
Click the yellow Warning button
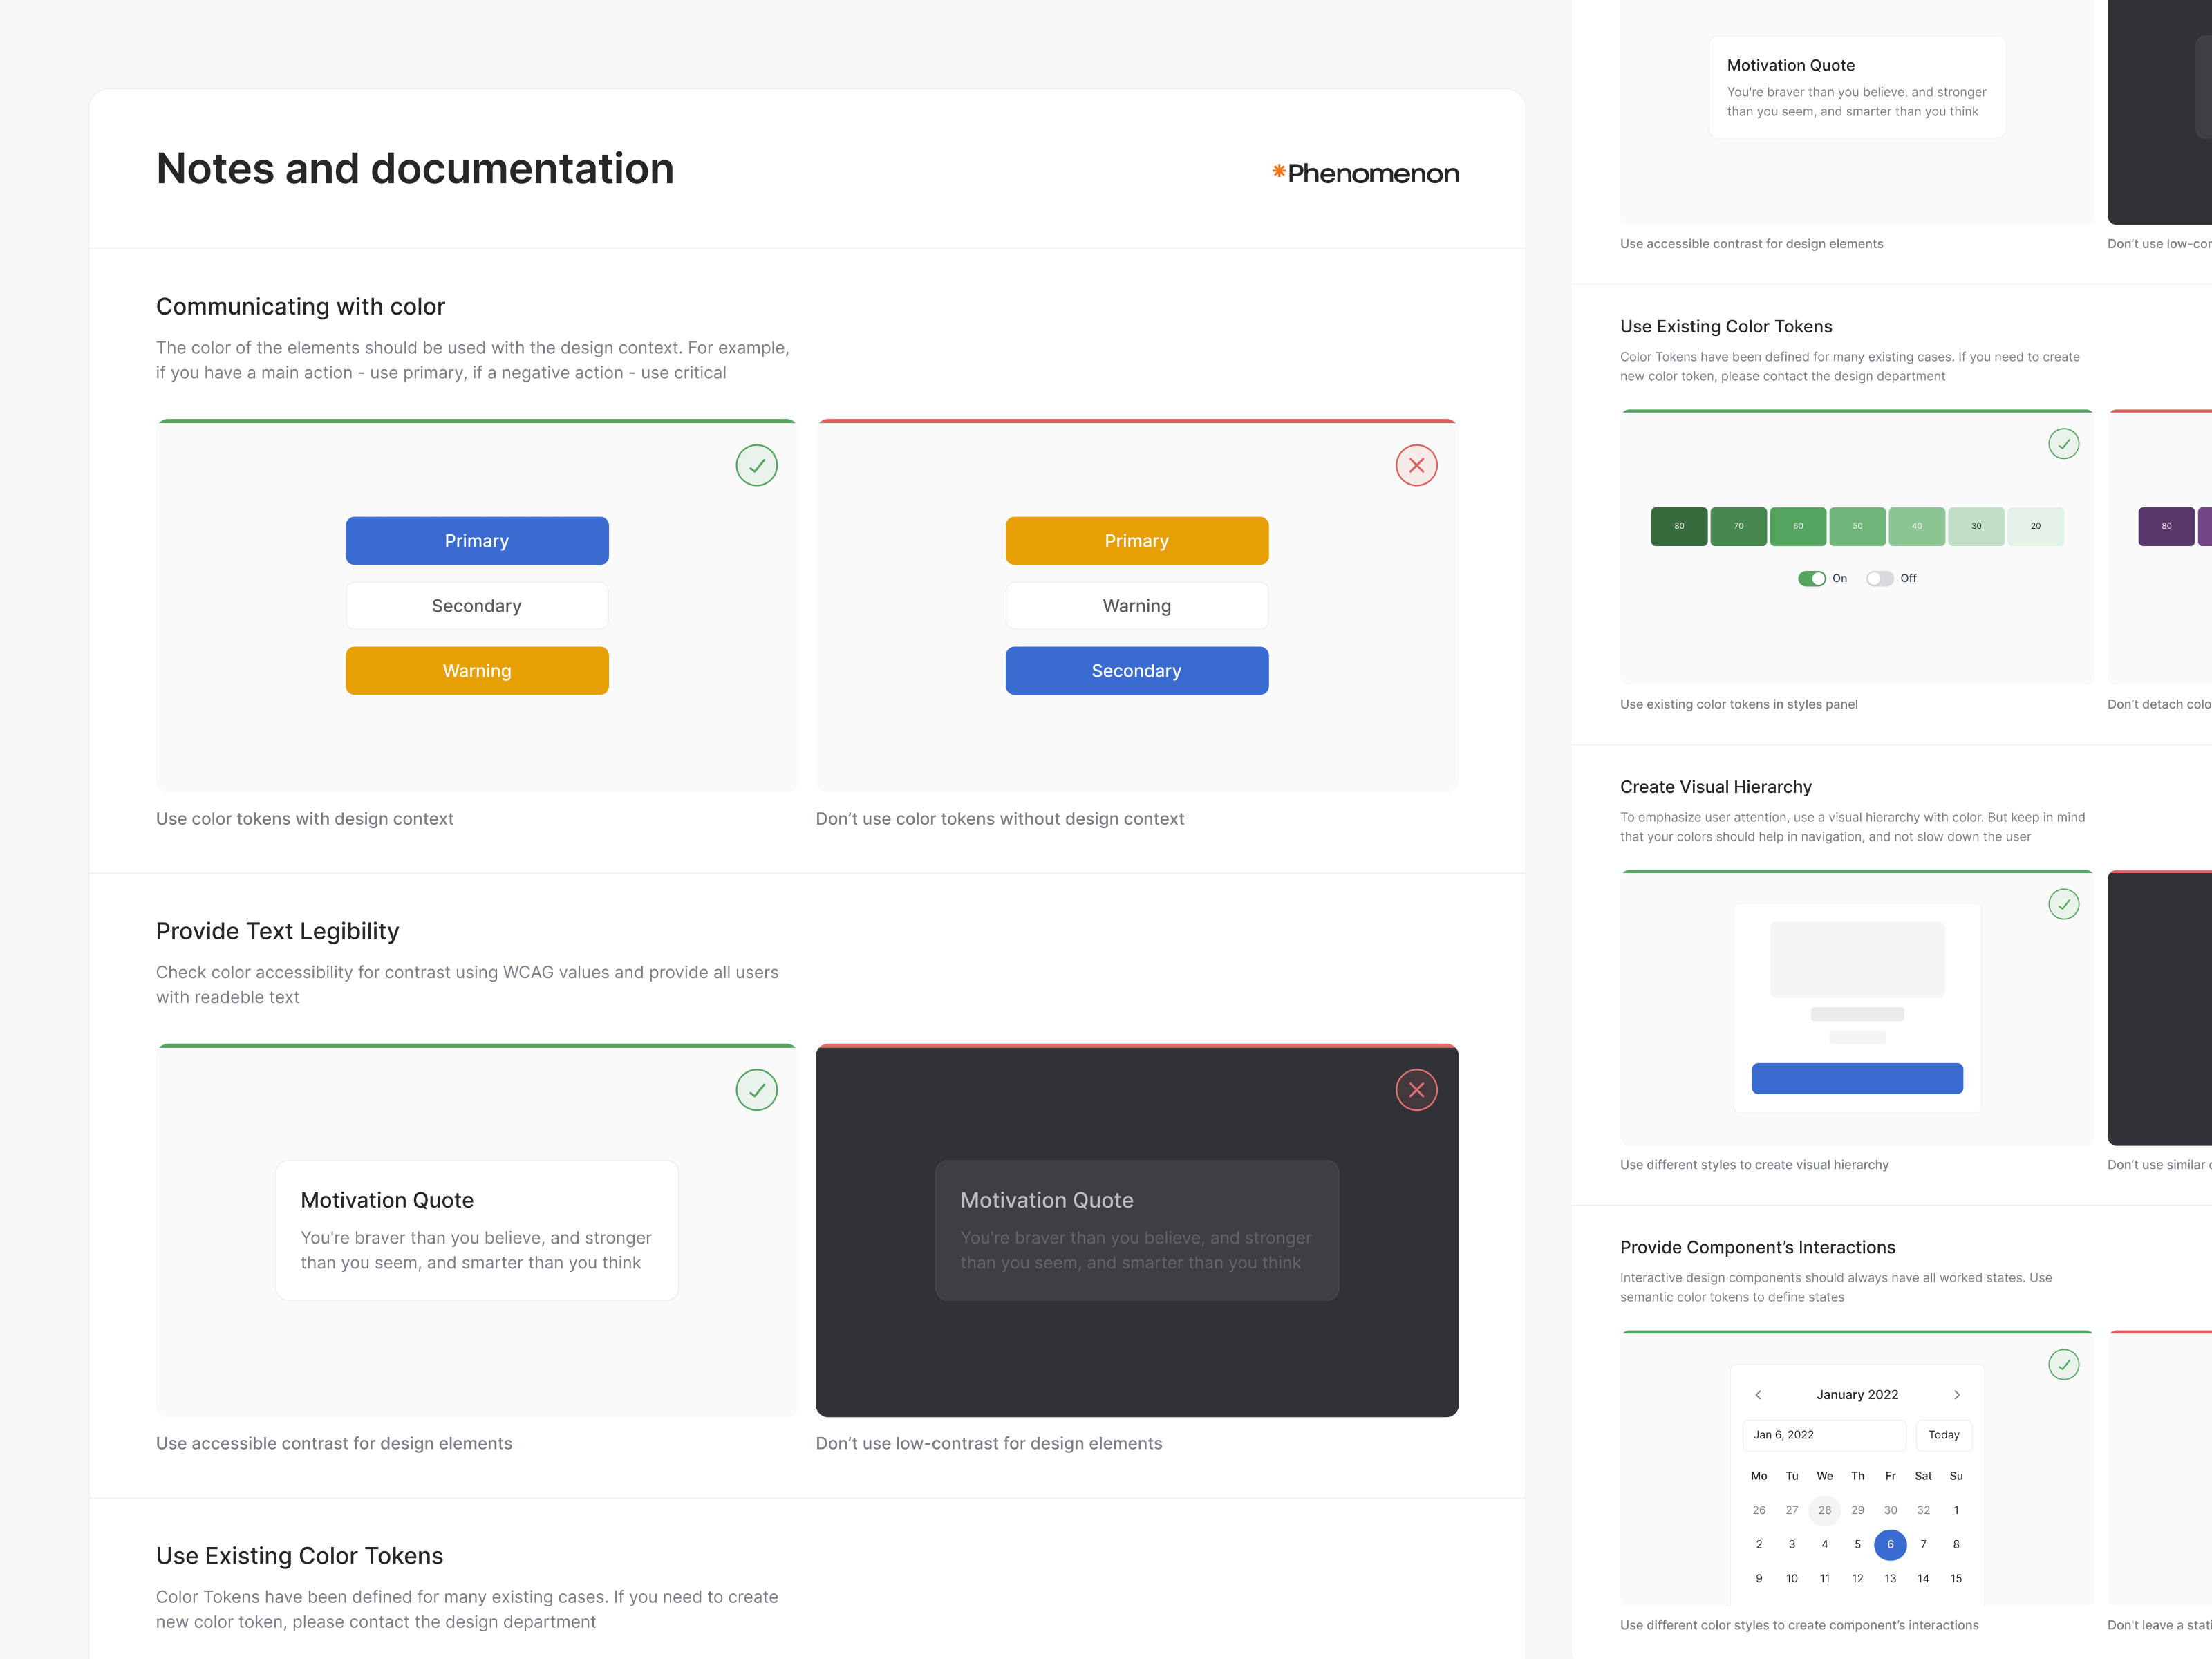click(x=477, y=670)
